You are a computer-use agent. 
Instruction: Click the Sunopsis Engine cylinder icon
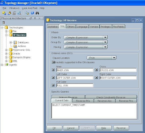11,57
